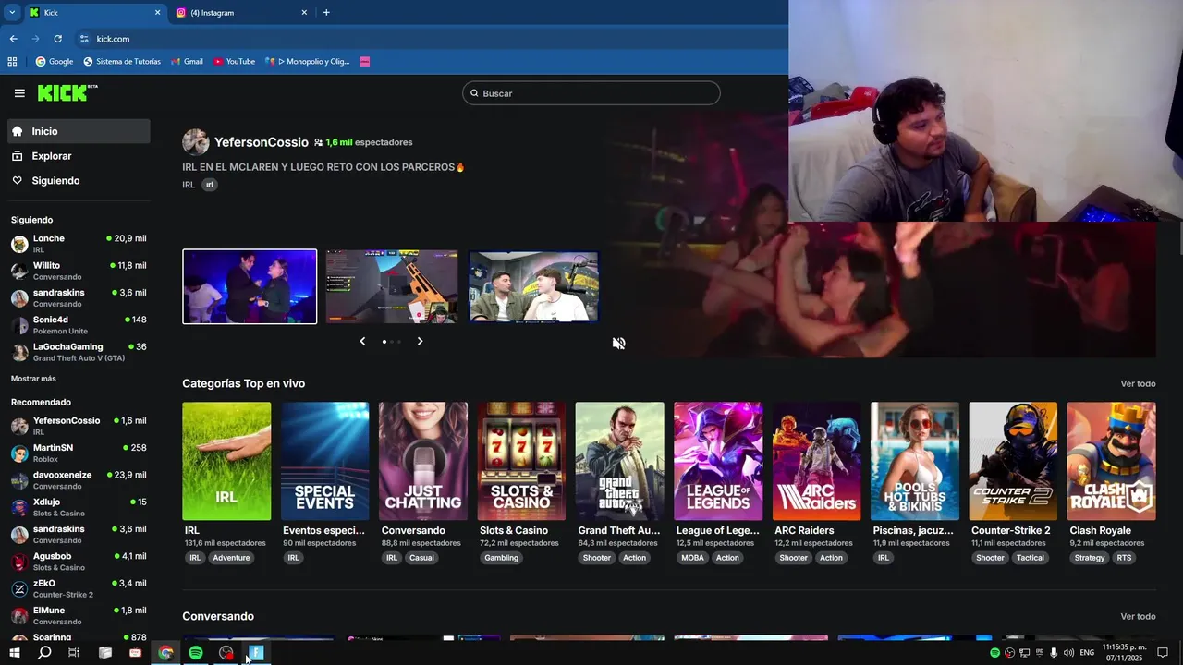This screenshot has width=1183, height=665.
Task: Open Willito's channel
Action: point(79,271)
